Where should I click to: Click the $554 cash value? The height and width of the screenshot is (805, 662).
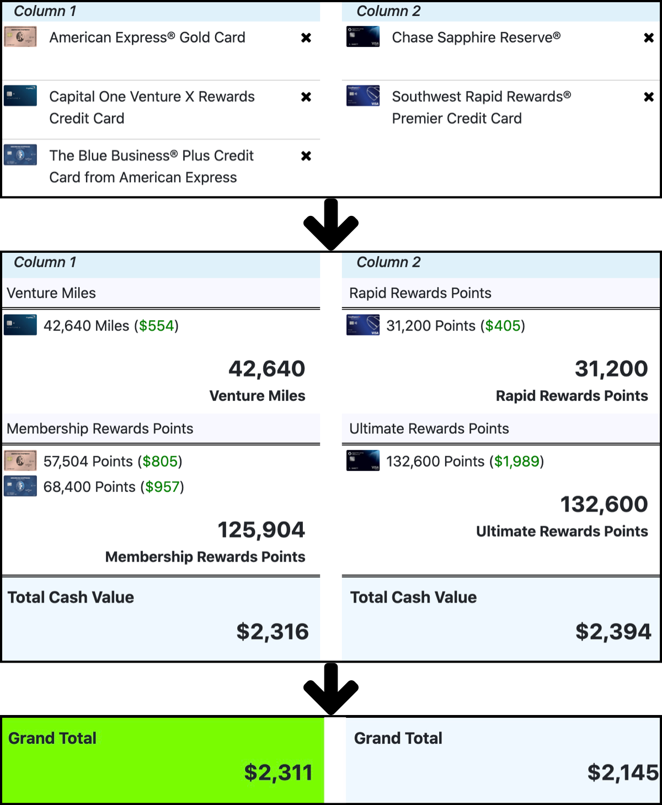pyautogui.click(x=157, y=326)
